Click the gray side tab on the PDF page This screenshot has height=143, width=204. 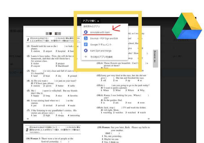(155, 59)
